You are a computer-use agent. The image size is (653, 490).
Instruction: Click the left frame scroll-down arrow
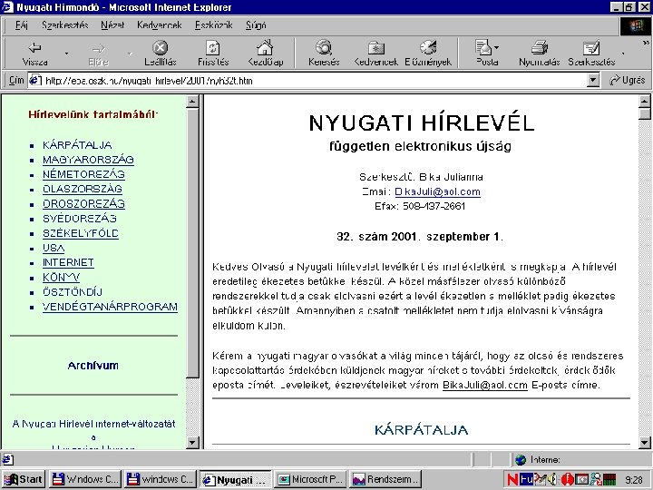pyautogui.click(x=192, y=443)
